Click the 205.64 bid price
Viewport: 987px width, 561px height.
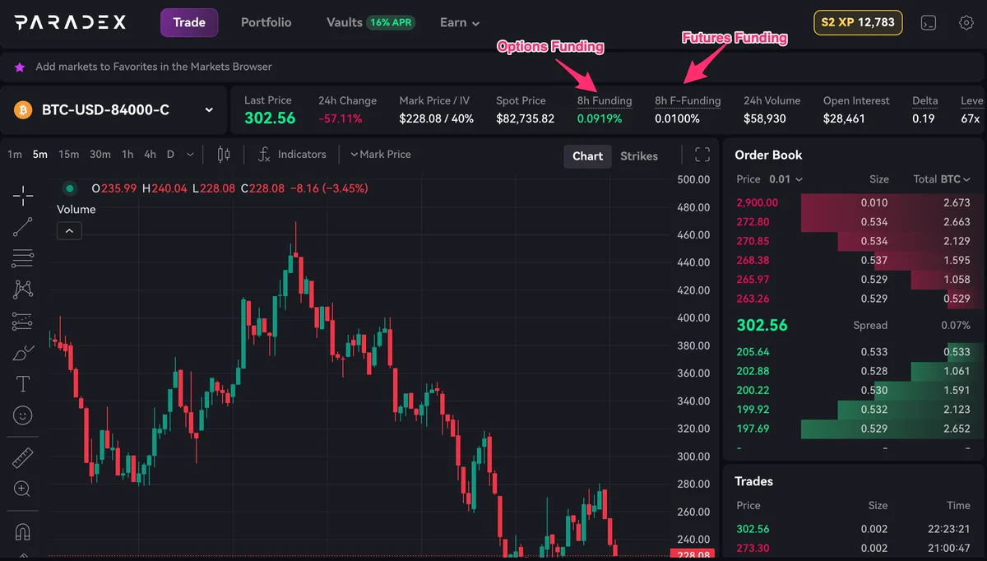[753, 352]
